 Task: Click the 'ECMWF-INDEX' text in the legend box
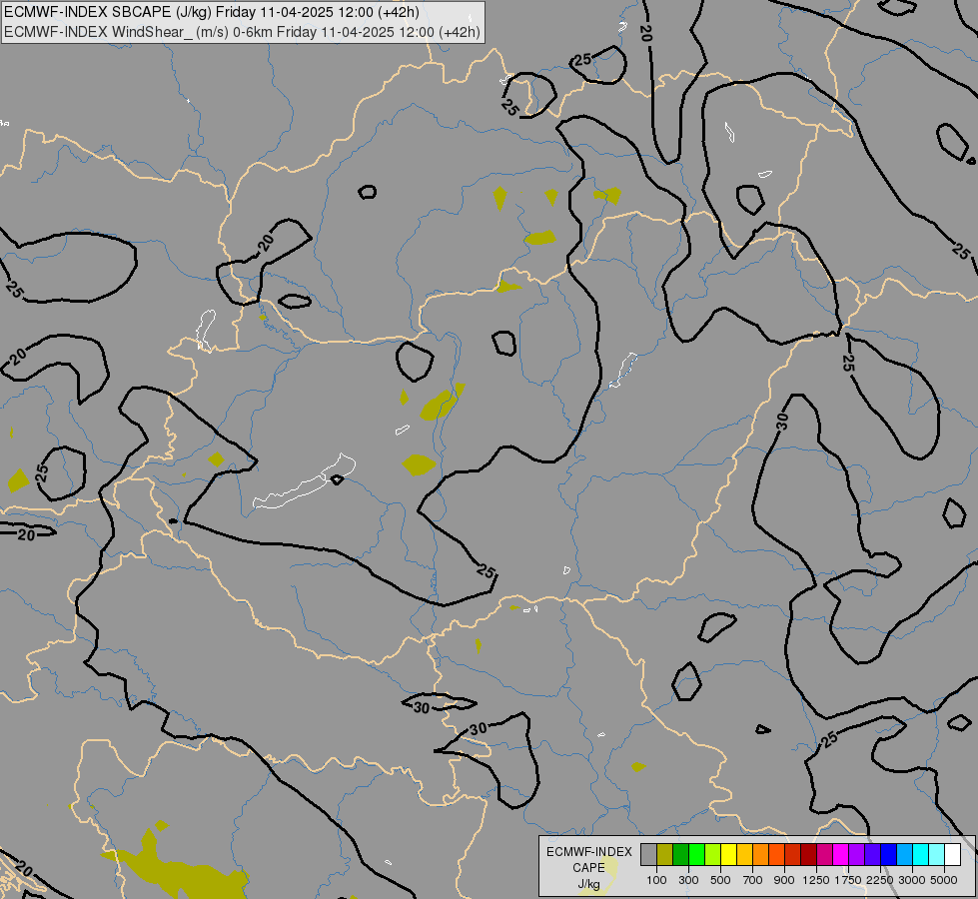(589, 852)
